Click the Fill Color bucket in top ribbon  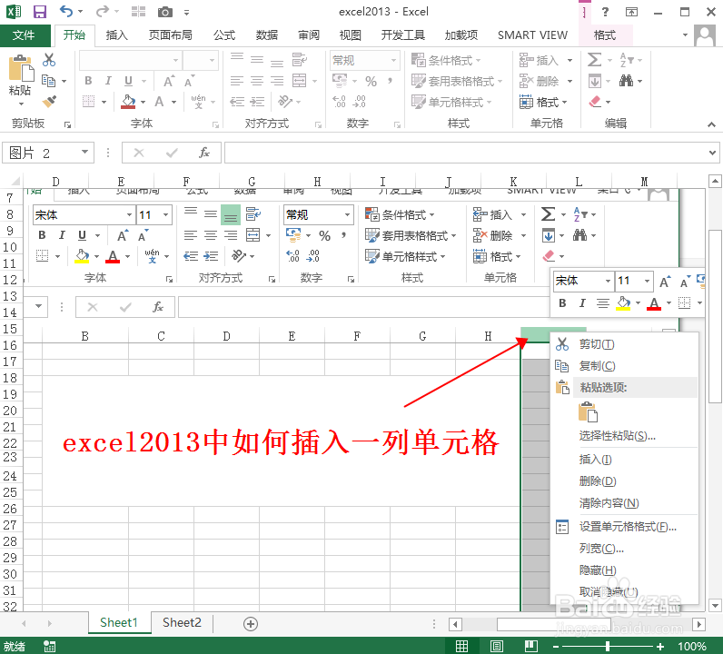(128, 101)
